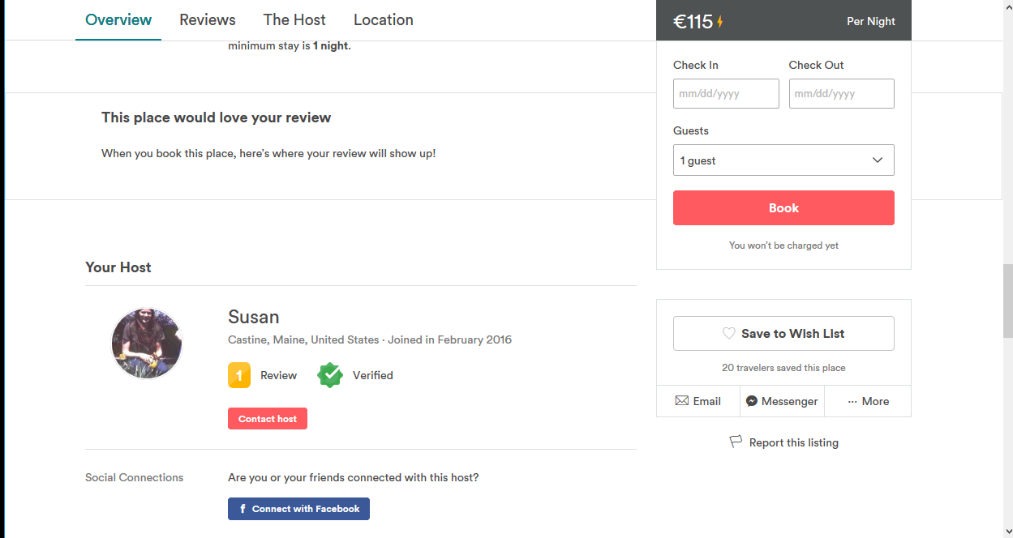Go to The Host tab

(x=294, y=20)
